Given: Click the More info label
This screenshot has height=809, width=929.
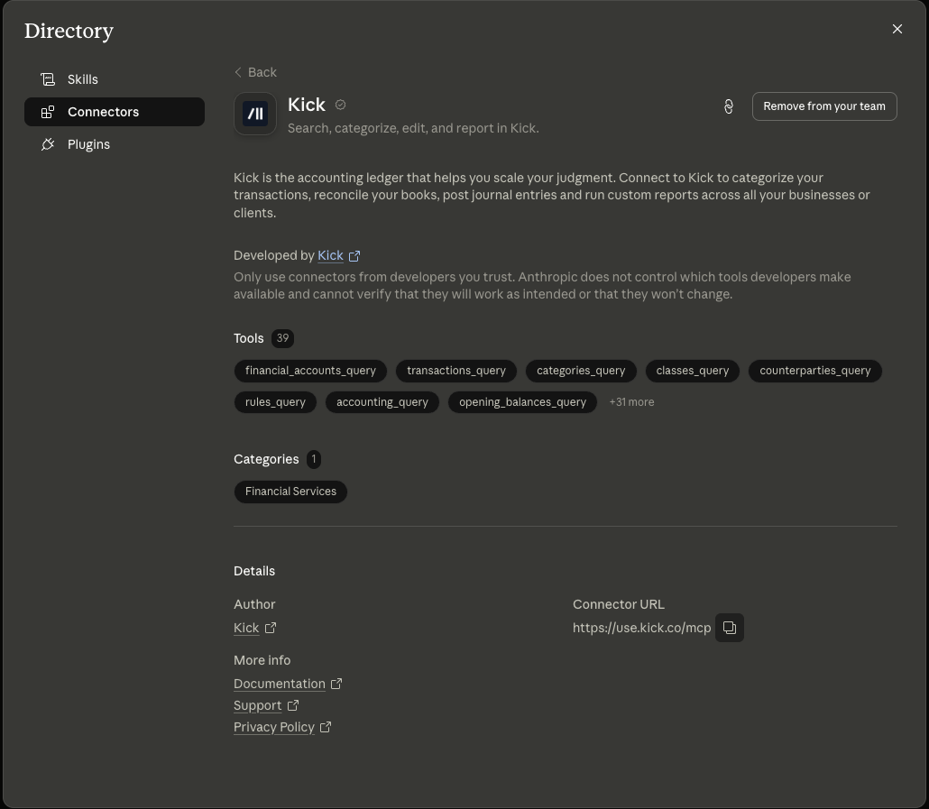Looking at the screenshot, I should (x=262, y=660).
